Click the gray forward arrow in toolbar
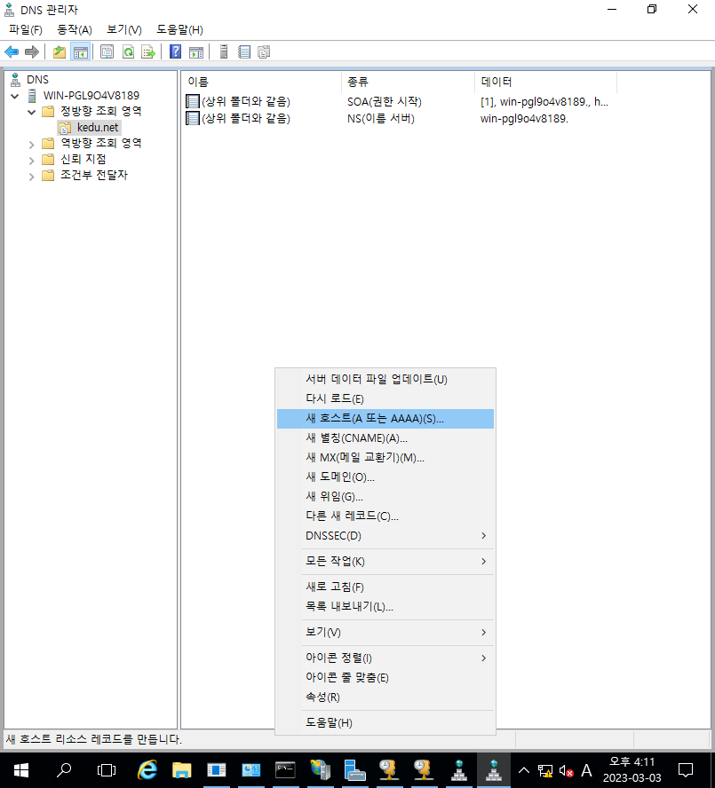The image size is (715, 788). [x=32, y=51]
